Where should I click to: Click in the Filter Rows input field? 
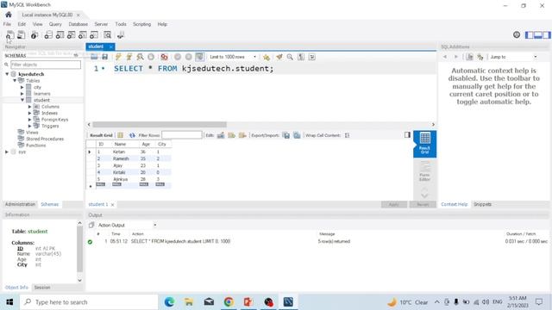[x=182, y=135]
